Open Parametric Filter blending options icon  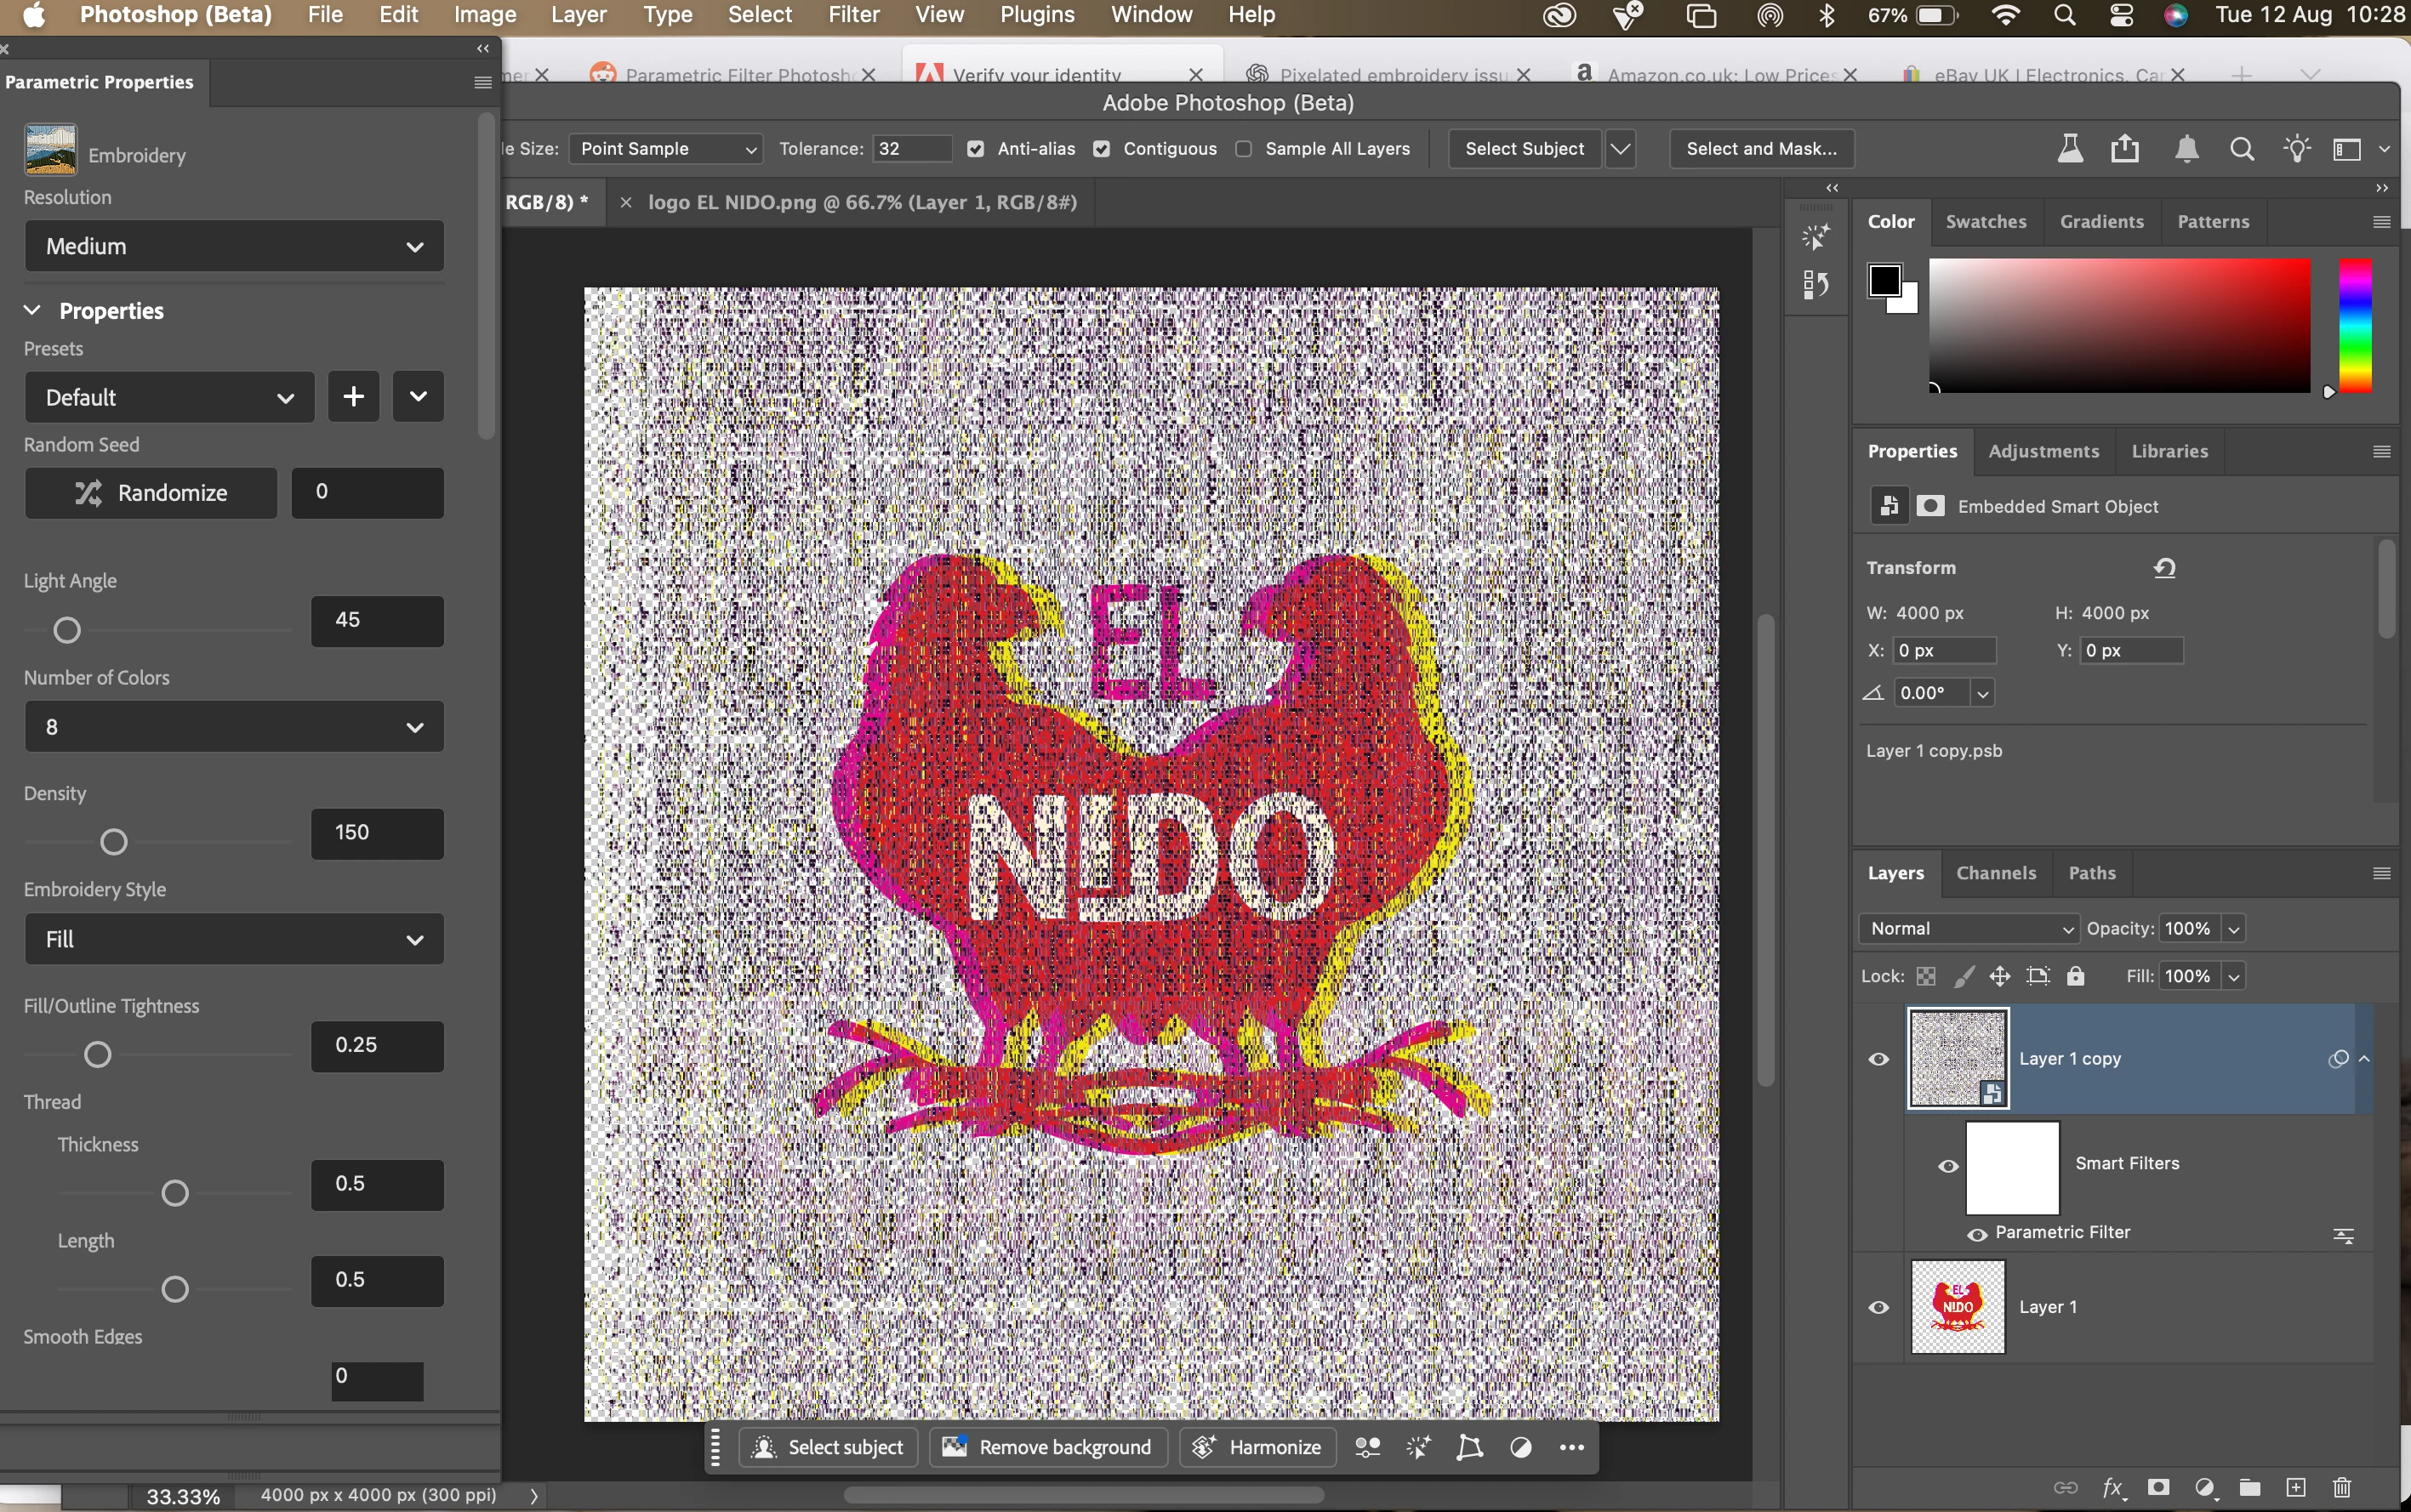coord(2343,1236)
